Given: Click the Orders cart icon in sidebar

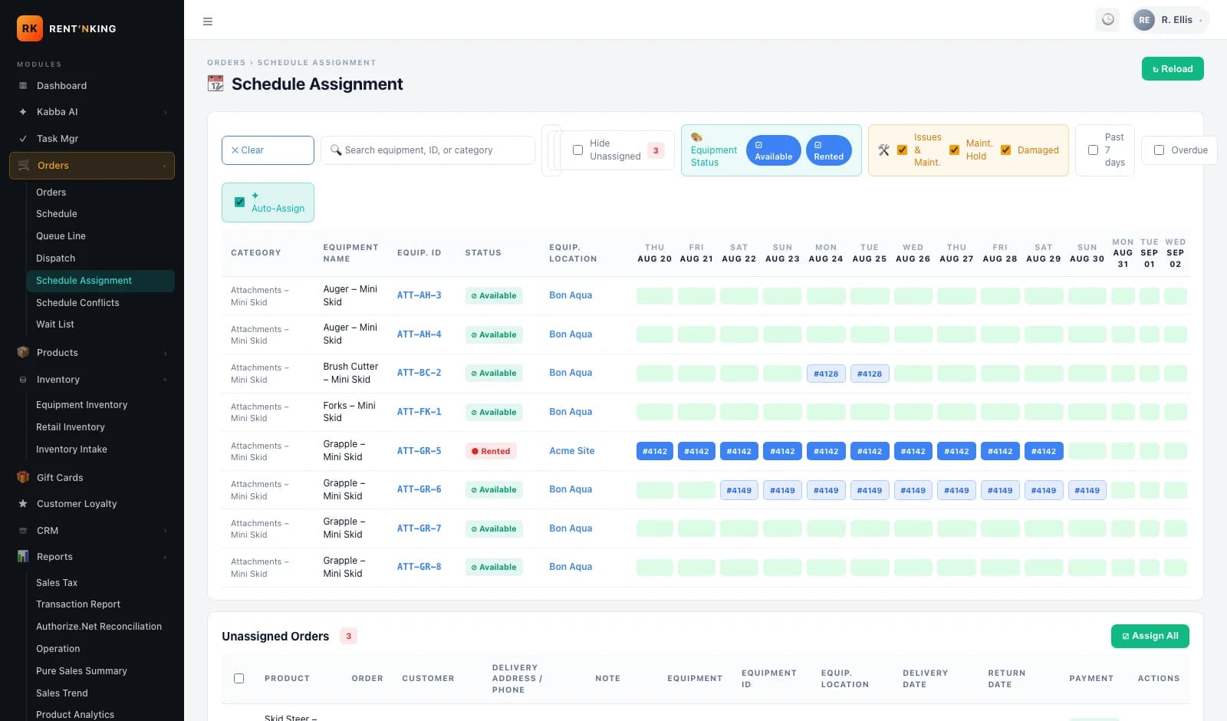Looking at the screenshot, I should tap(24, 166).
